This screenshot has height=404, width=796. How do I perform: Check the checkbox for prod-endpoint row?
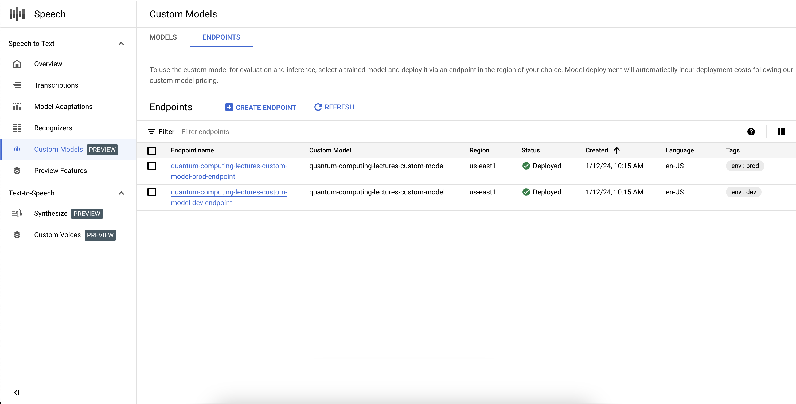[153, 166]
